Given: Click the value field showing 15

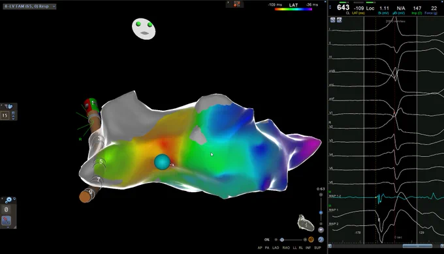Looking at the screenshot, I should tap(5, 115).
